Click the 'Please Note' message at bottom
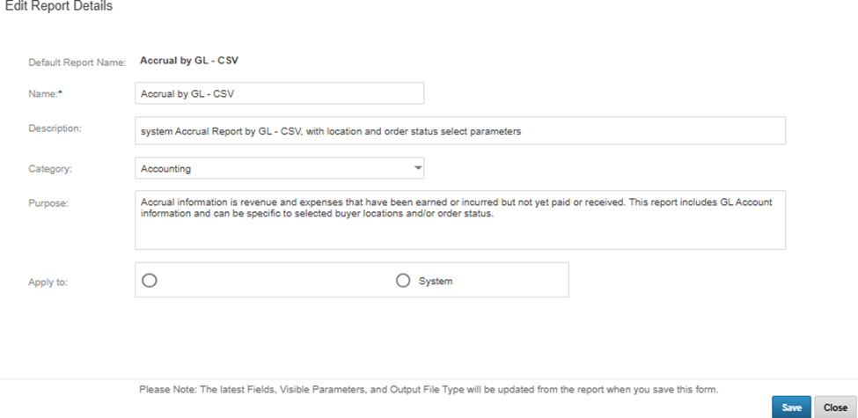 429,389
